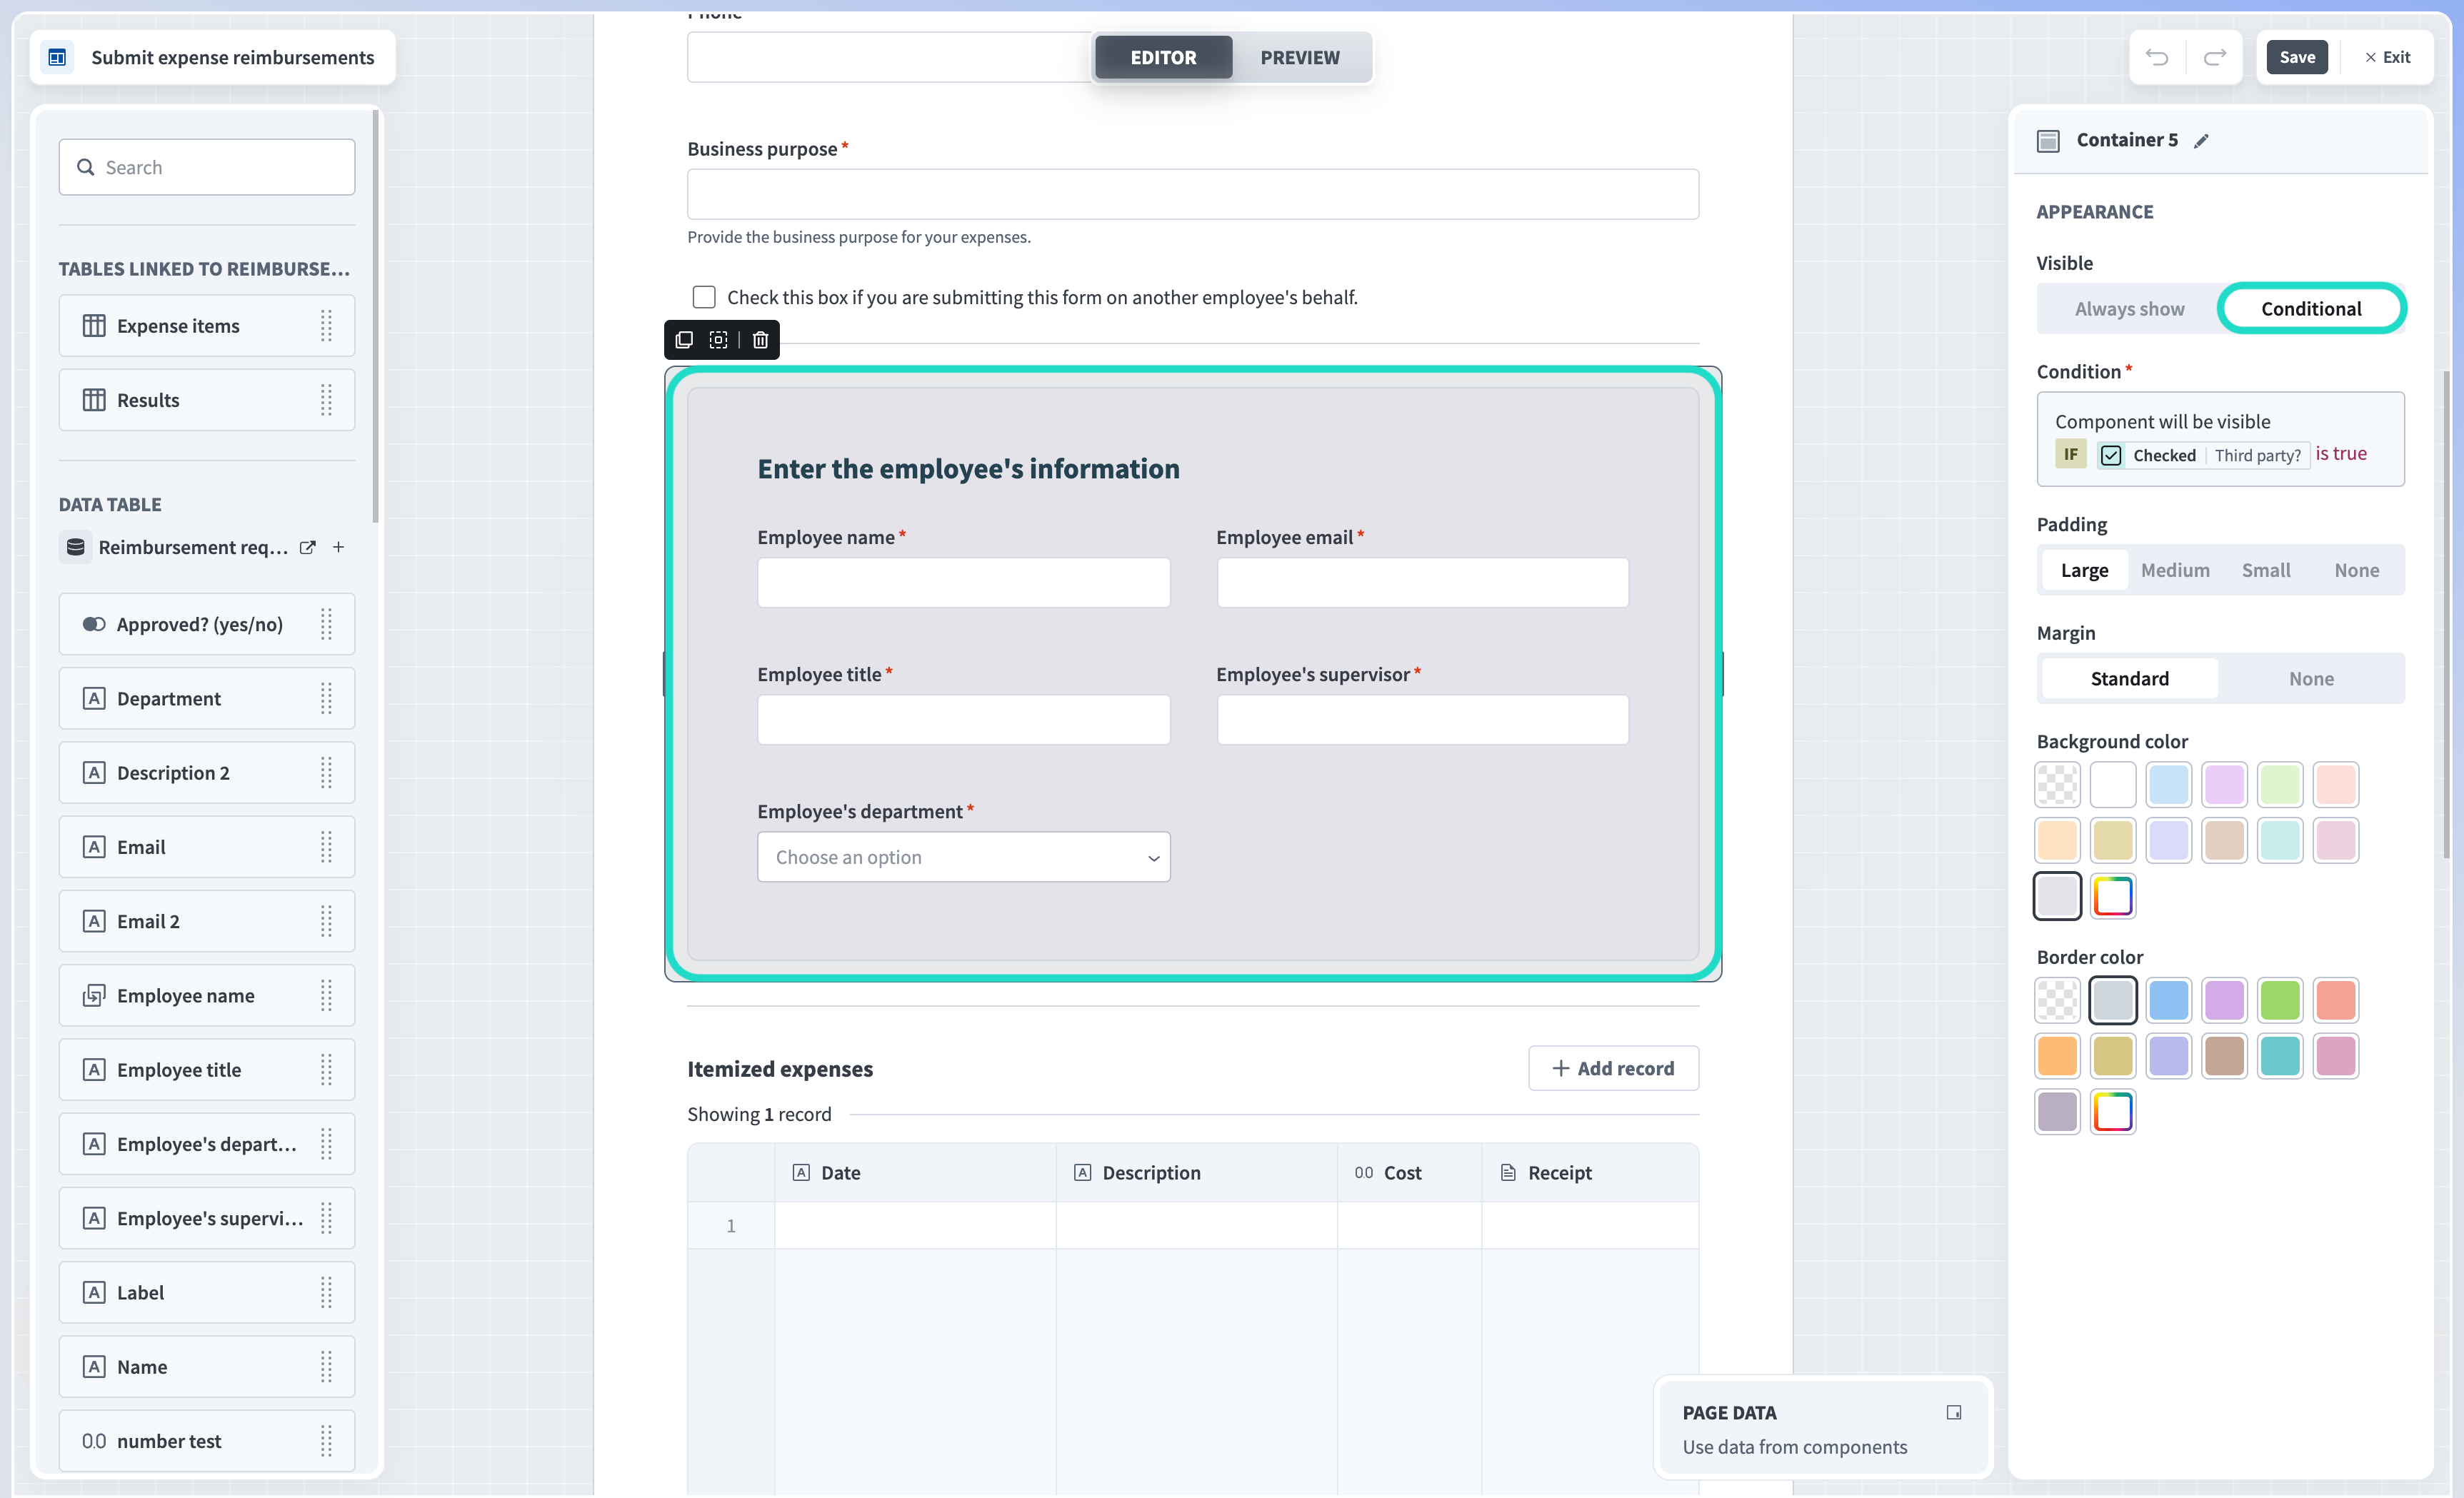The width and height of the screenshot is (2464, 1498).
Task: Click the delete trash icon above the container
Action: (760, 340)
